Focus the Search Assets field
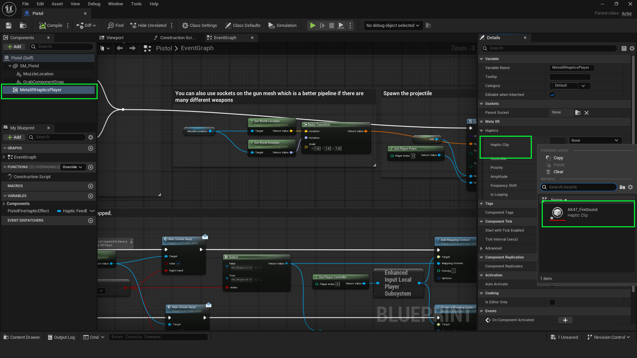The image size is (637, 358). [x=579, y=187]
